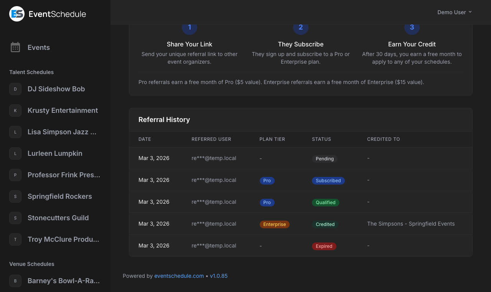The height and width of the screenshot is (292, 491).
Task: Click Barney's Bowl-A-Rama avatar icon
Action: pyautogui.click(x=15, y=281)
